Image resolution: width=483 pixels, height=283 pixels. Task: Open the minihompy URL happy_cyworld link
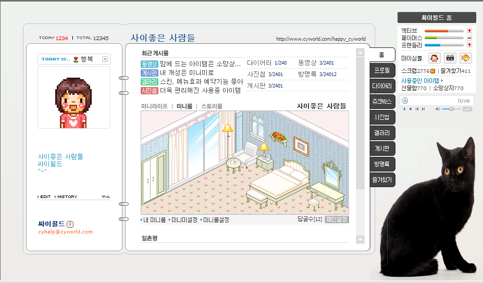(x=320, y=39)
